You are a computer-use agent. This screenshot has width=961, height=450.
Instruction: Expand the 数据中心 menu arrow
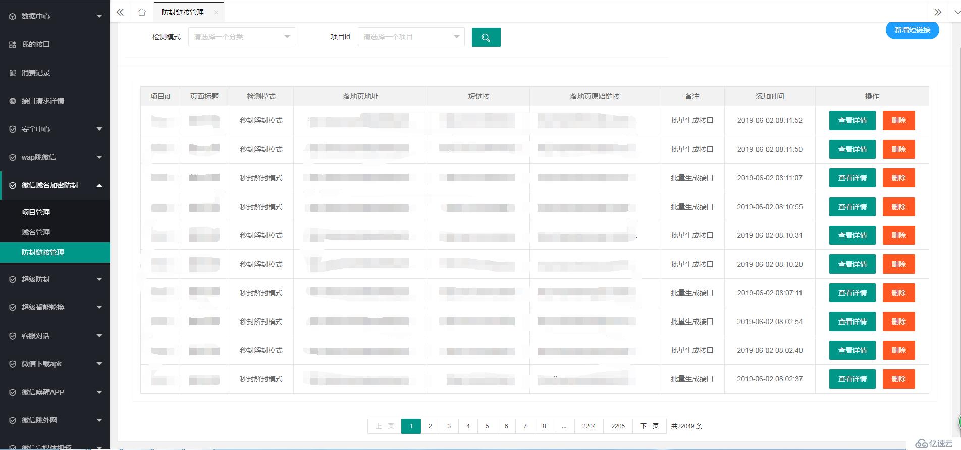click(x=99, y=16)
